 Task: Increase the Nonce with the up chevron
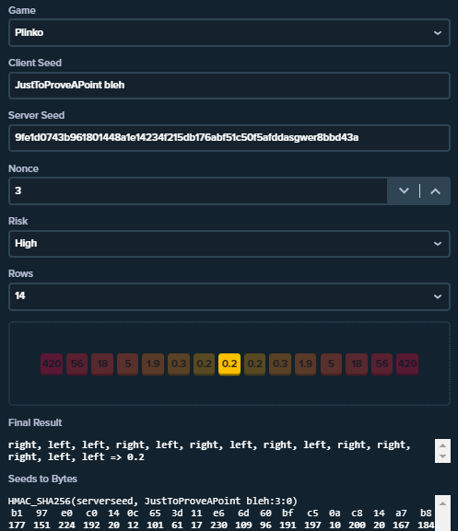(435, 191)
